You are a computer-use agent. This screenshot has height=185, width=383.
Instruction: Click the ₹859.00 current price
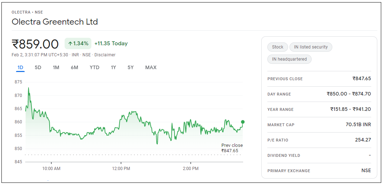(35, 44)
